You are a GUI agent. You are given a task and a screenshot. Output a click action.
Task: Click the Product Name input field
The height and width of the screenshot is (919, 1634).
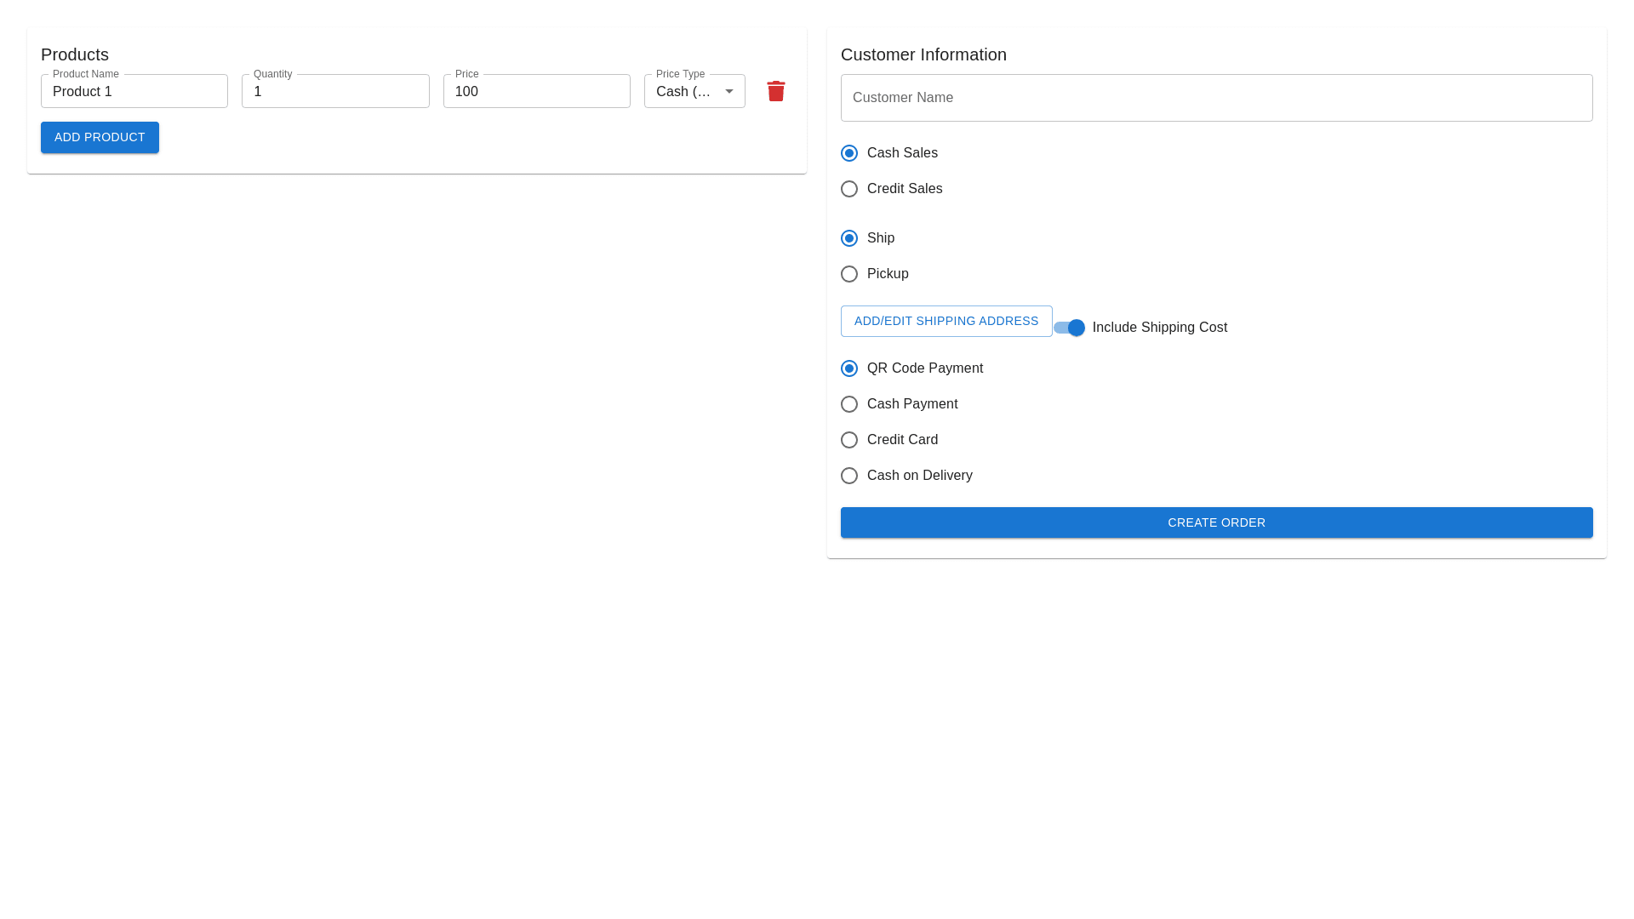134,92
